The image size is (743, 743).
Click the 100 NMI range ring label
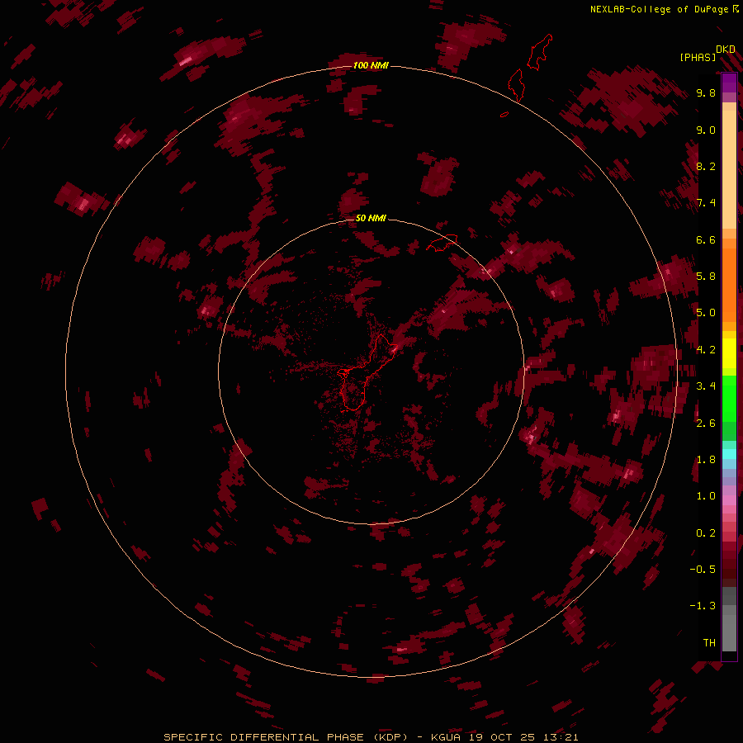371,65
